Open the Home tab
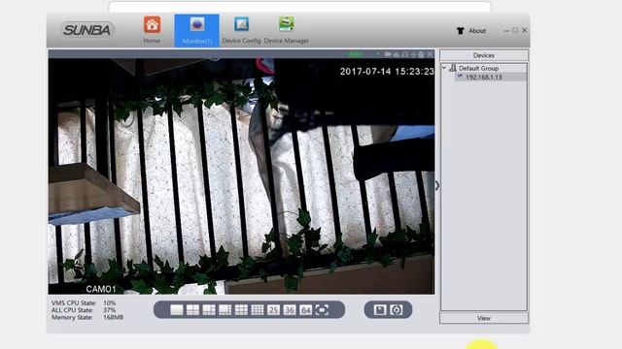Viewport: 622px width, 349px height. point(152,30)
